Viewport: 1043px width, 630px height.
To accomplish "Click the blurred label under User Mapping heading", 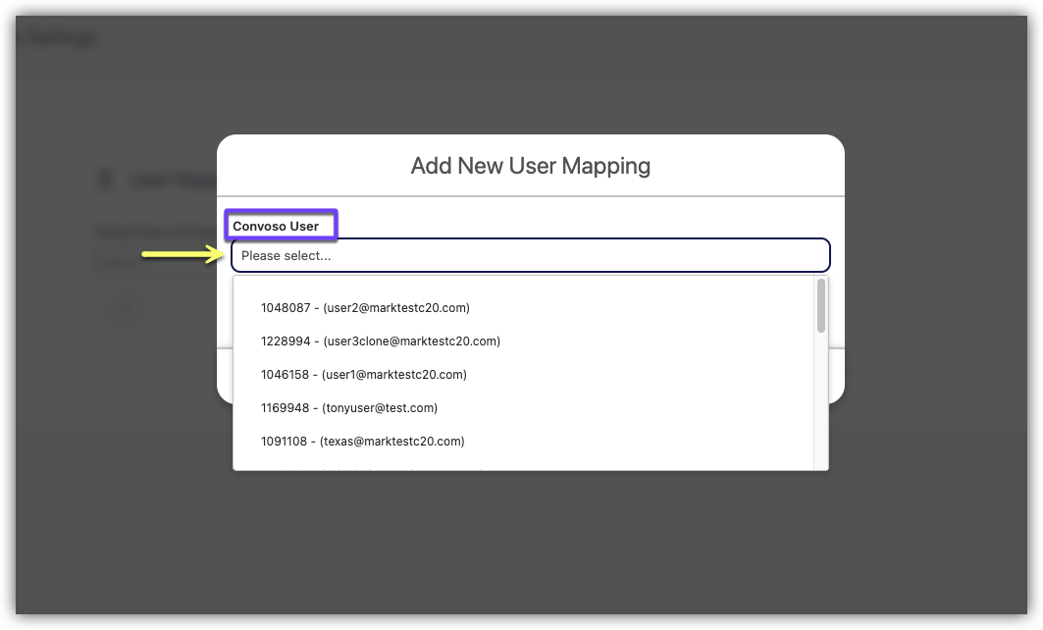I will pos(147,233).
